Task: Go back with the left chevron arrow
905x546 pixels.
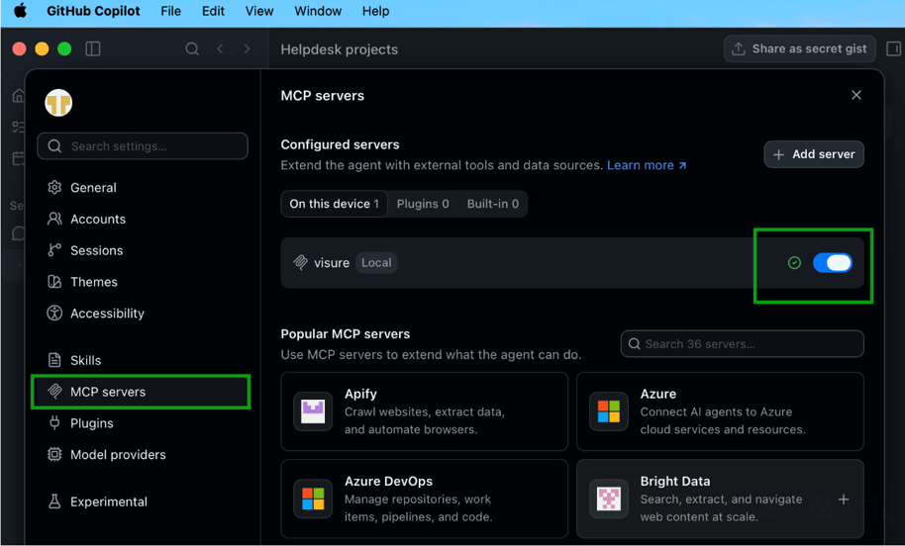Action: pyautogui.click(x=220, y=49)
